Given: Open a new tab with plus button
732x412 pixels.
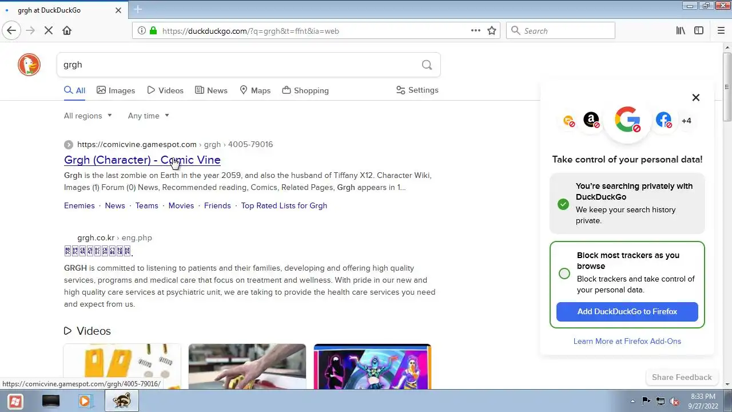Looking at the screenshot, I should point(138,9).
